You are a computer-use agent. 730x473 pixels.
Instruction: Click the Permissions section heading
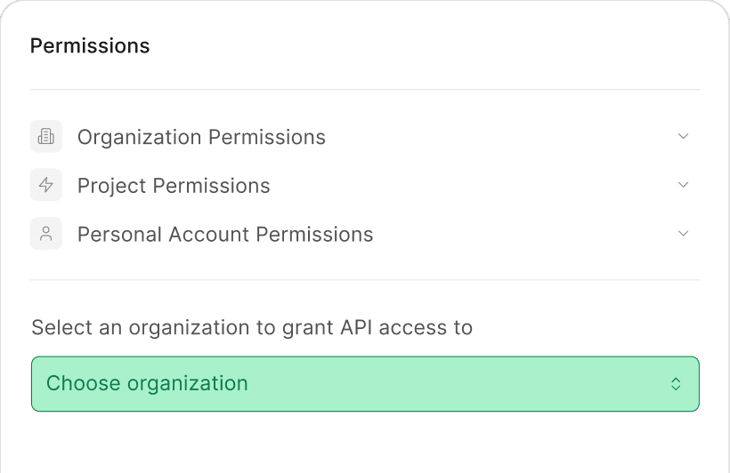click(x=90, y=46)
